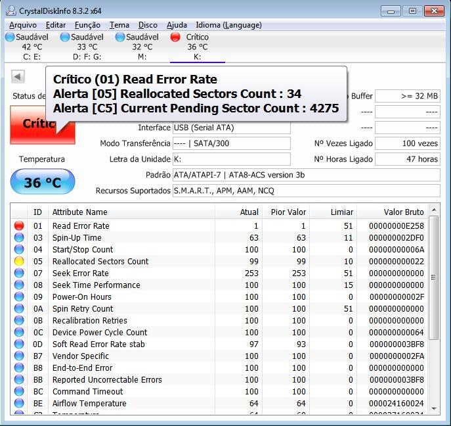Select raw value 000024160024
The height and width of the screenshot is (426, 451).
pyautogui.click(x=397, y=403)
